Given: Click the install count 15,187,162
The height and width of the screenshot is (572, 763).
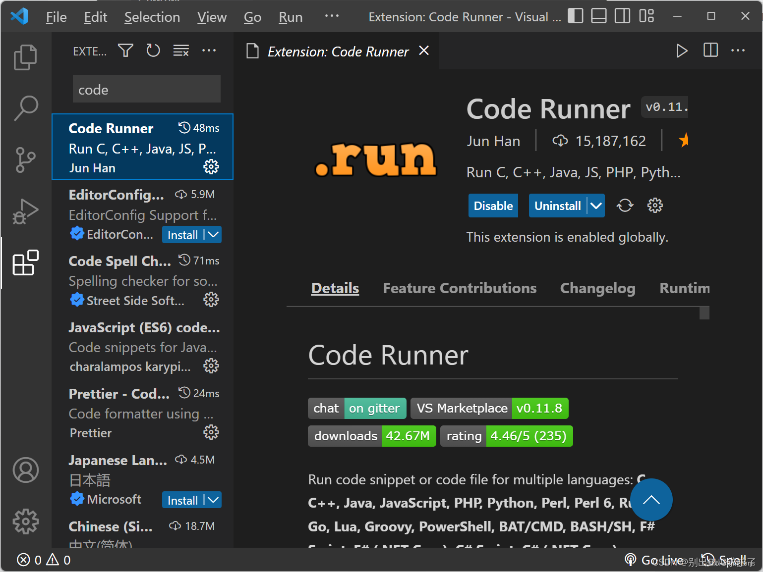Looking at the screenshot, I should pyautogui.click(x=599, y=141).
